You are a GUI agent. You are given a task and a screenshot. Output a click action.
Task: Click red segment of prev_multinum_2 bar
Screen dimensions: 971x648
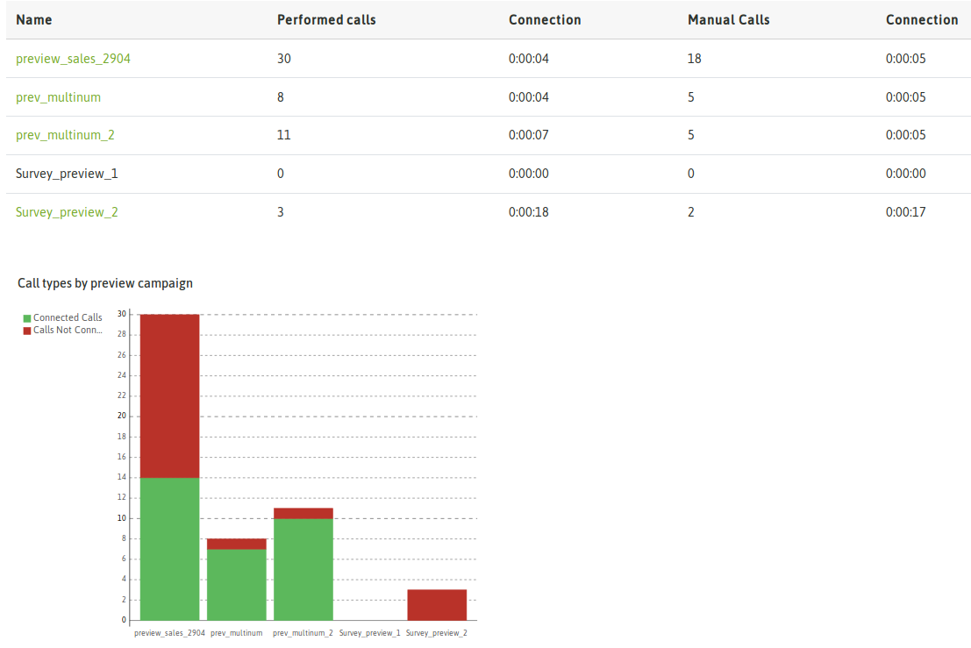click(303, 513)
